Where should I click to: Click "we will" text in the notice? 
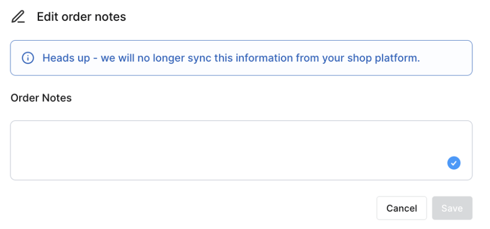(118, 58)
